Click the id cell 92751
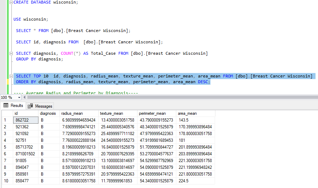This screenshot has width=318, height=188. pyautogui.click(x=26, y=140)
